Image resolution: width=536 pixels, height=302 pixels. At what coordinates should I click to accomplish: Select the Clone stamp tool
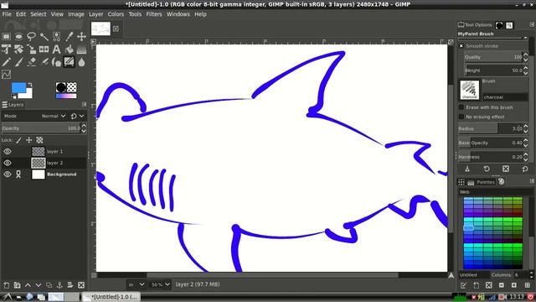pyautogui.click(x=56, y=62)
